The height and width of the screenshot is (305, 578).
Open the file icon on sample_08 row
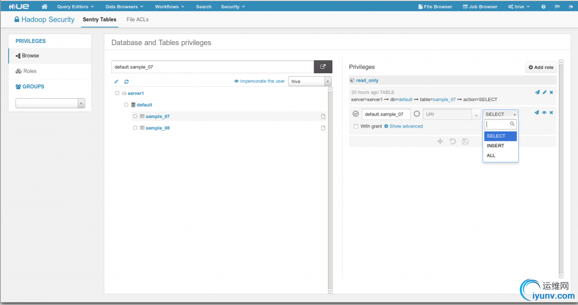pos(323,128)
